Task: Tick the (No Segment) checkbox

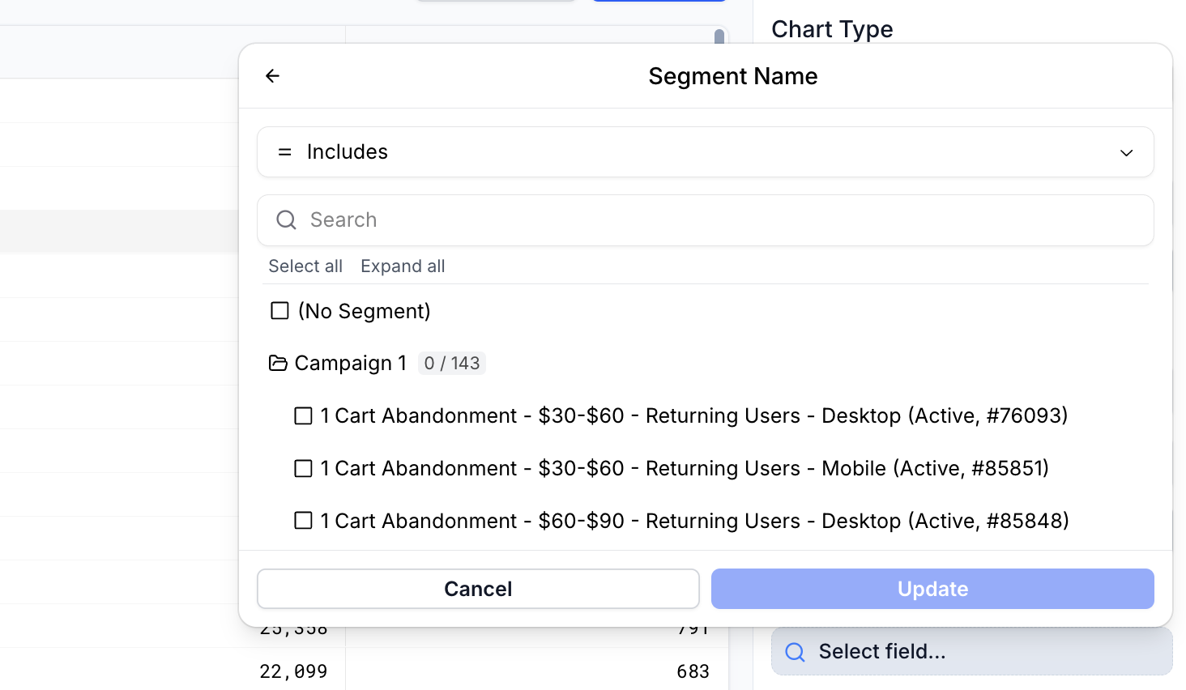Action: coord(279,311)
